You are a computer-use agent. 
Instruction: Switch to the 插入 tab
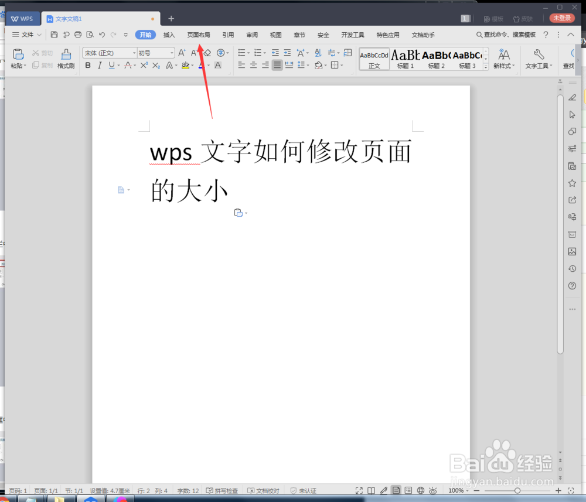pyautogui.click(x=169, y=35)
